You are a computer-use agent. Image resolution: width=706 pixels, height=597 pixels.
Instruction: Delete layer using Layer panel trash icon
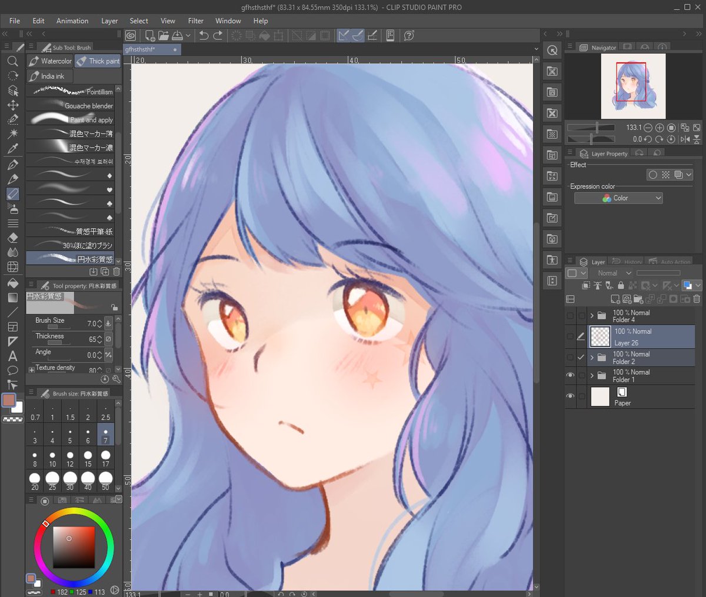(697, 299)
